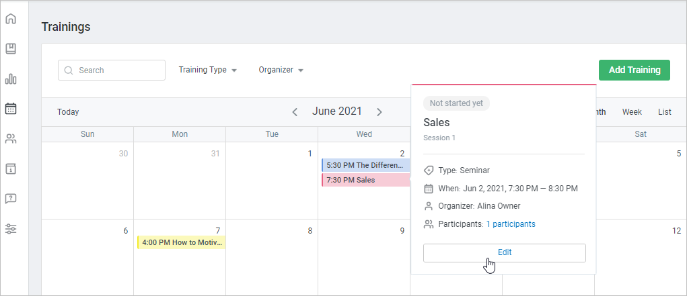The width and height of the screenshot is (687, 296).
Task: Open the Users icon in sidebar
Action: click(x=11, y=139)
